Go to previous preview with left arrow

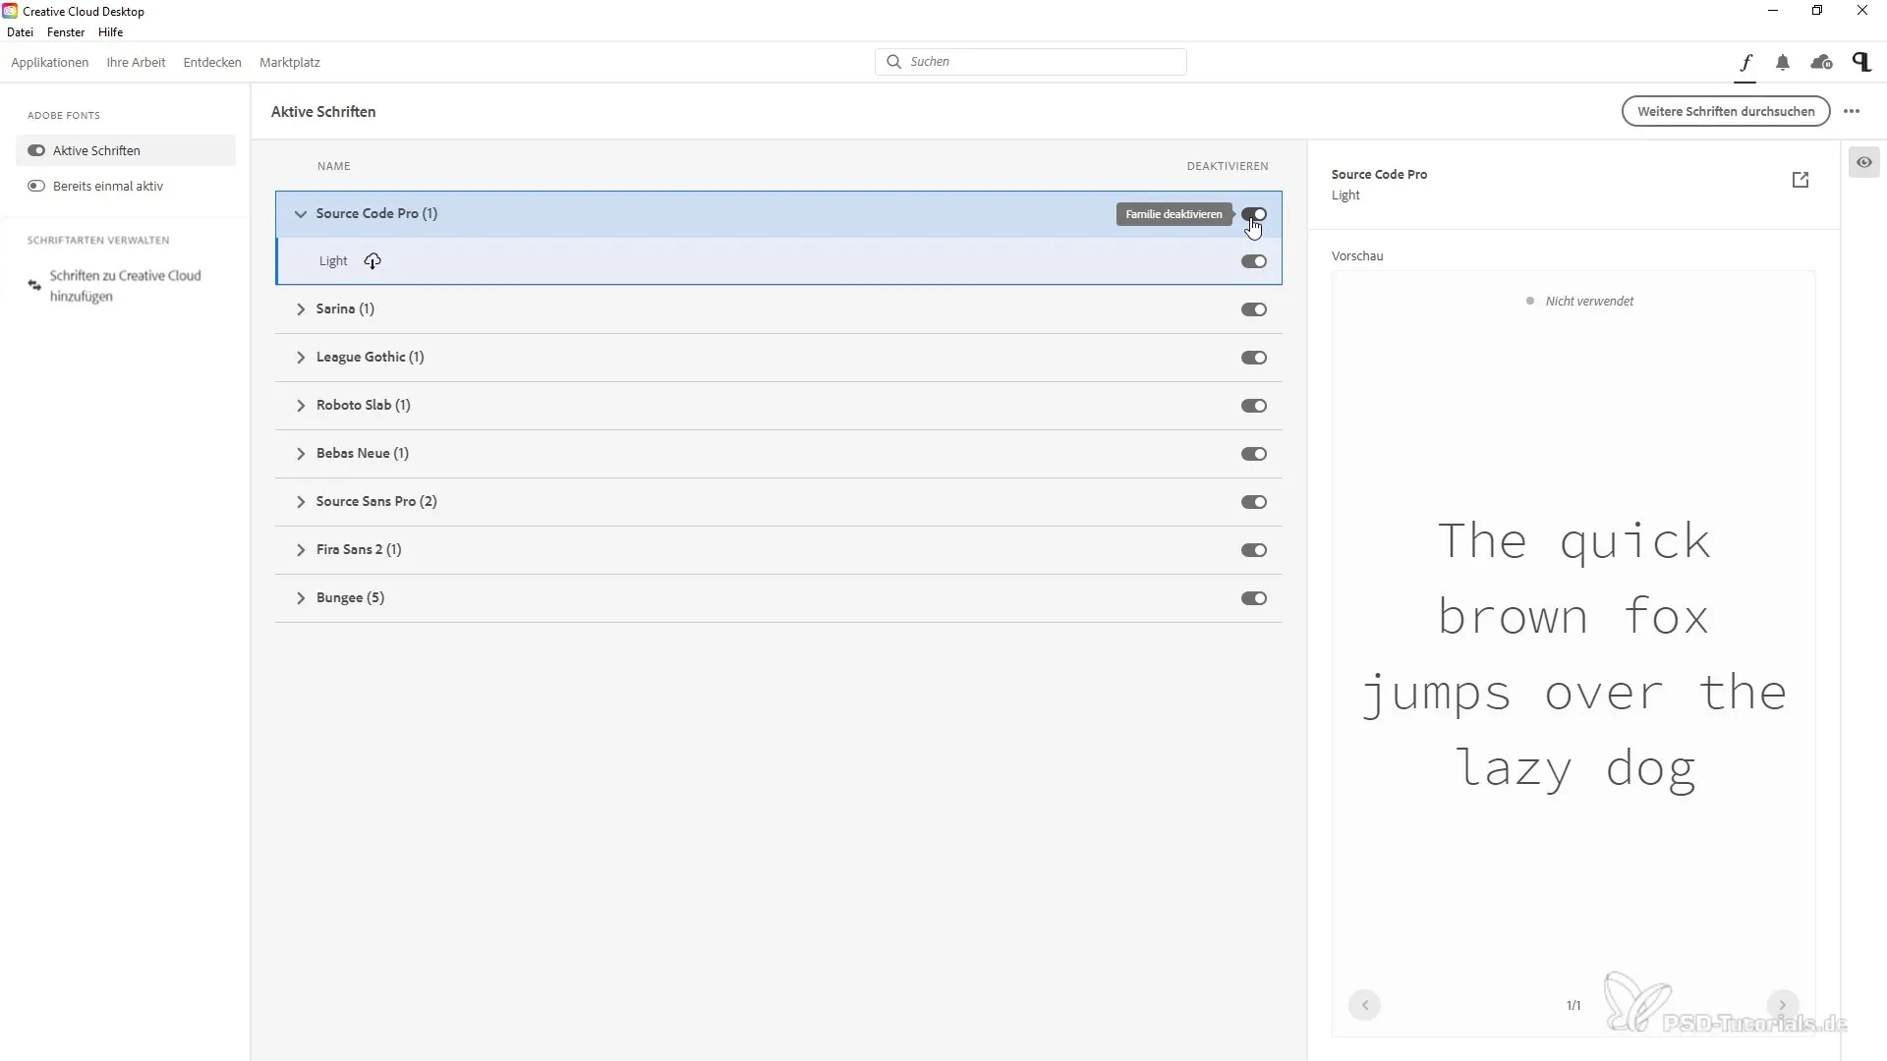[x=1365, y=1005]
